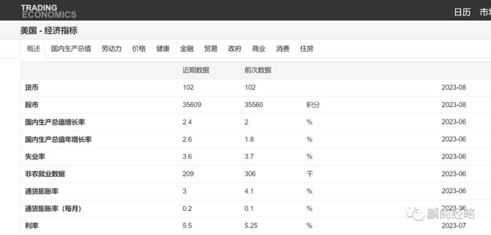
Task: View the 失业率 indicator details
Action: coord(35,157)
